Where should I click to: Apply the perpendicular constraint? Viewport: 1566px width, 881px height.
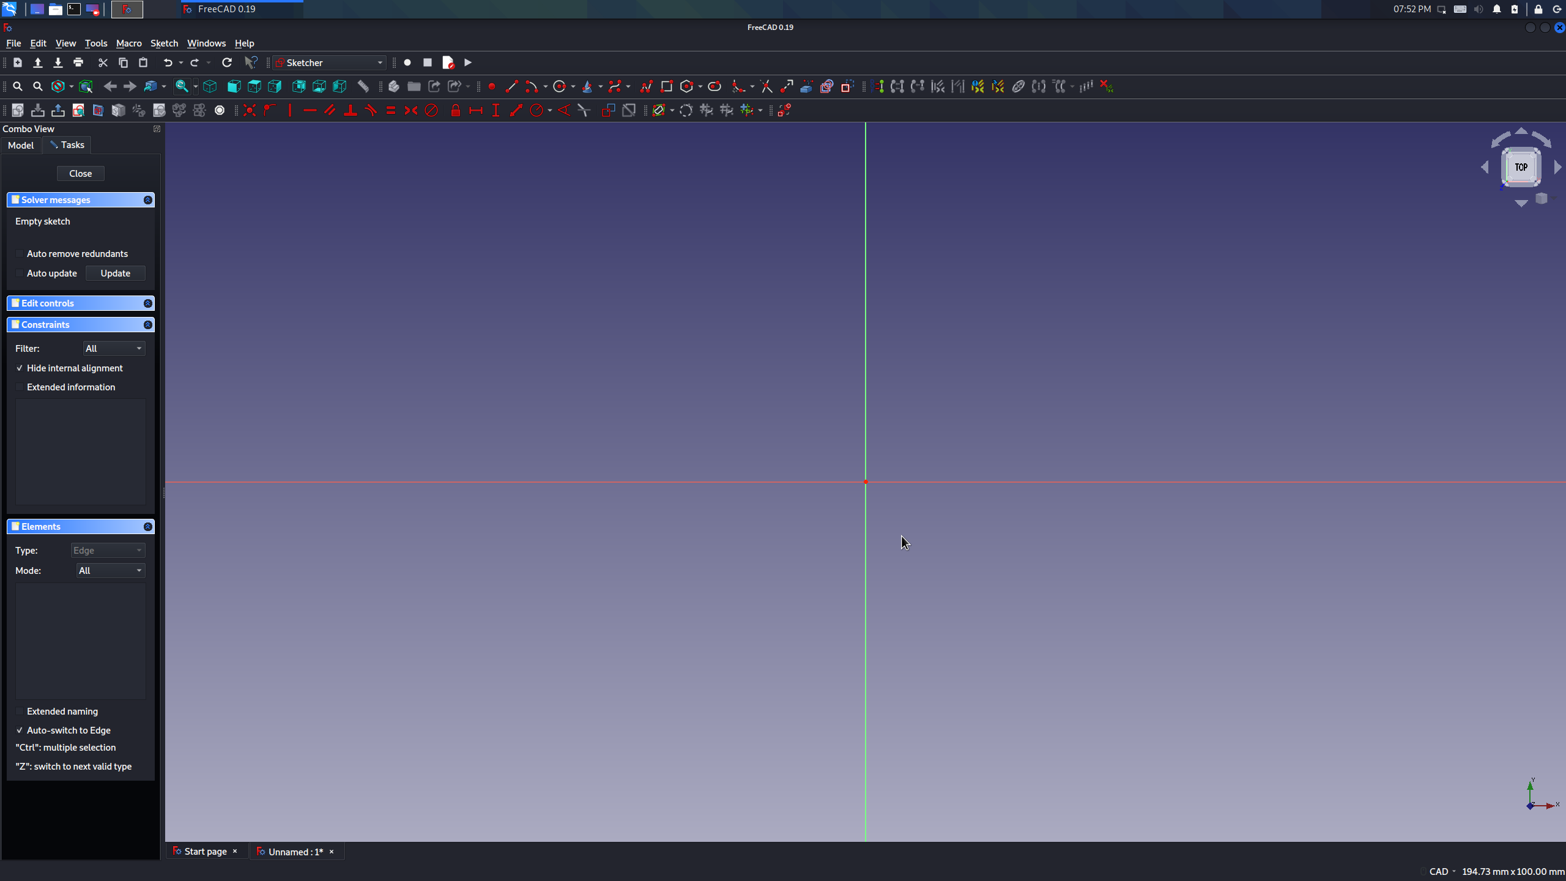(x=350, y=110)
